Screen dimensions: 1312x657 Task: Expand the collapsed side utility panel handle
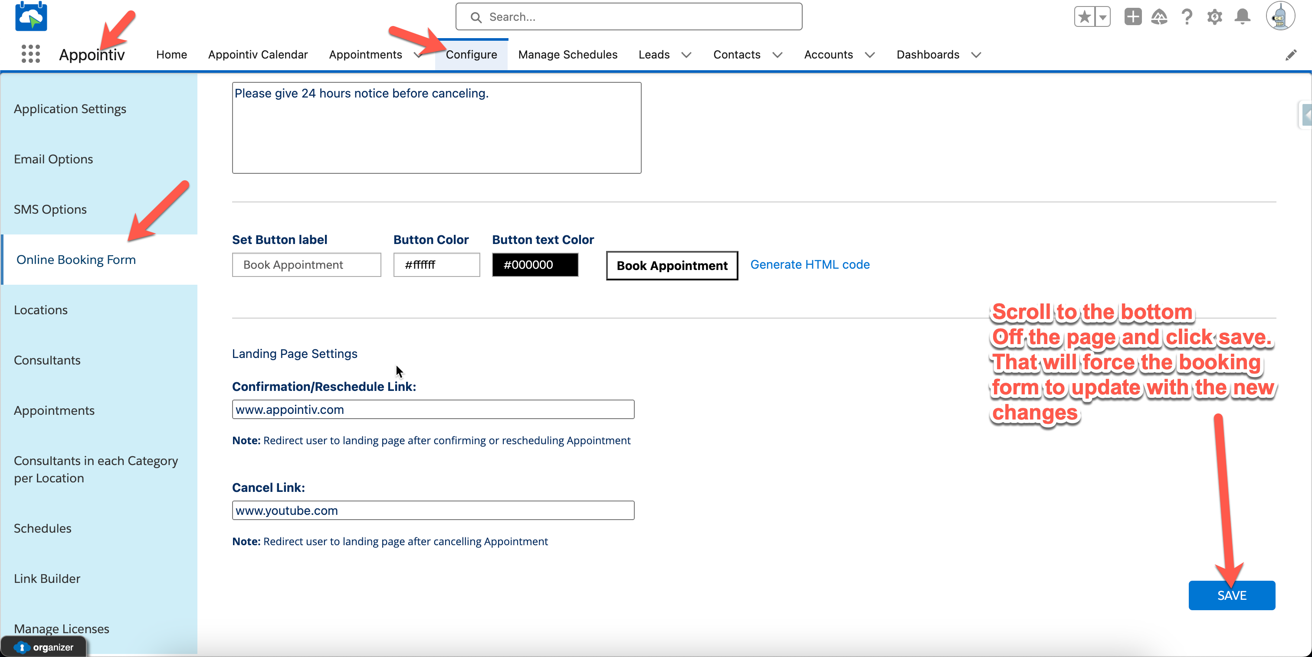click(x=1305, y=115)
